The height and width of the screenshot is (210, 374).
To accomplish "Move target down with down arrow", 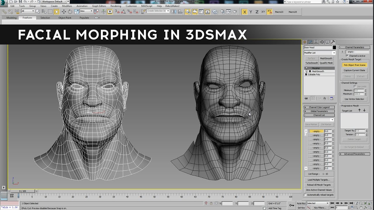I will pos(364,110).
